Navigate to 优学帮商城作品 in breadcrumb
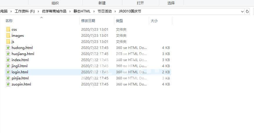 pyautogui.click(x=54, y=11)
